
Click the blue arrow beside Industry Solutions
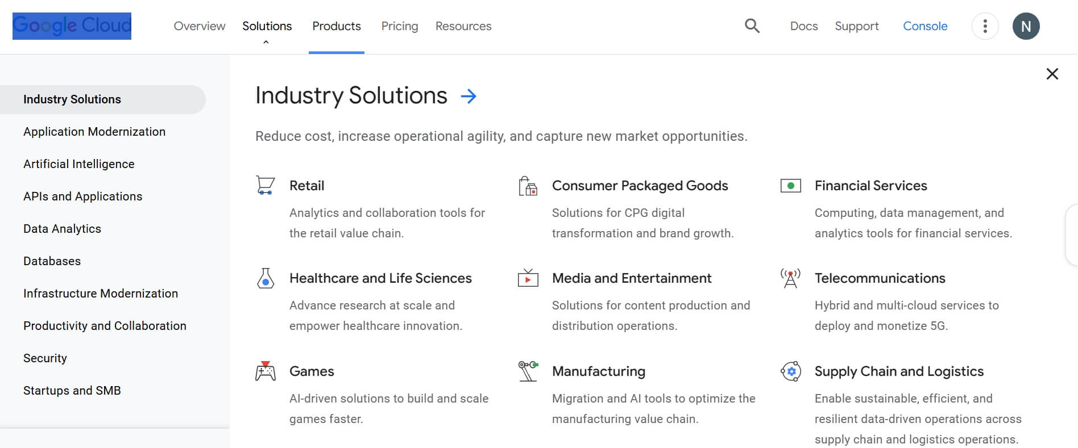pos(468,96)
